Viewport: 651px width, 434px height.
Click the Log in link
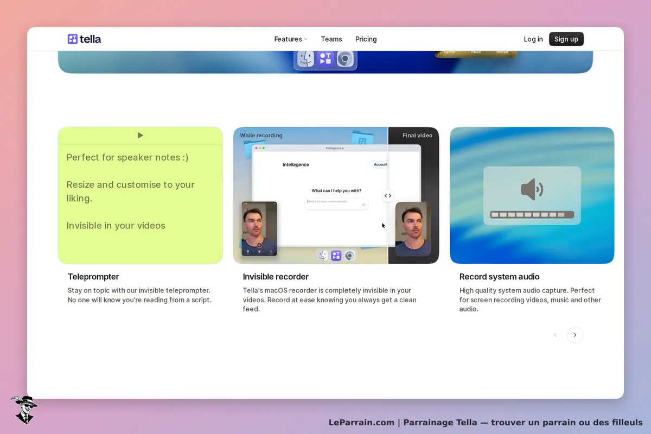coord(533,39)
